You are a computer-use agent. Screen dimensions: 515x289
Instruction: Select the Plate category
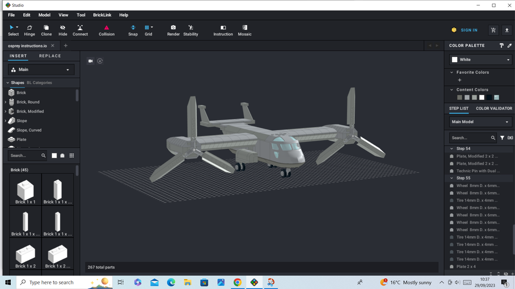(21, 139)
